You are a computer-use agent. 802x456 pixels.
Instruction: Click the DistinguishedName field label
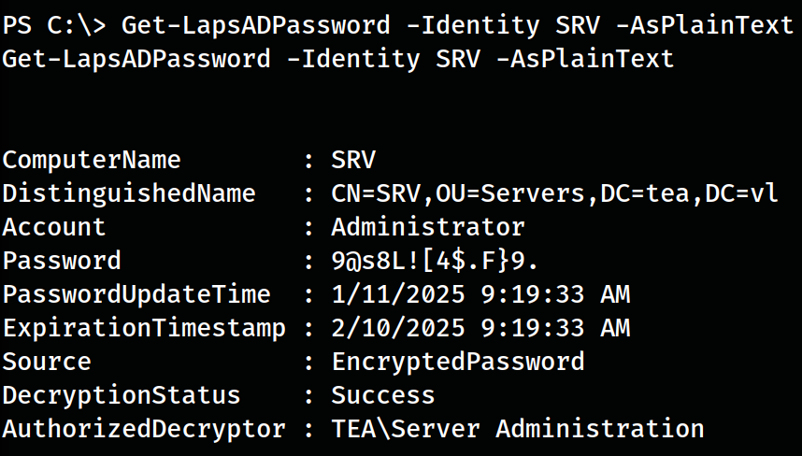(x=129, y=193)
